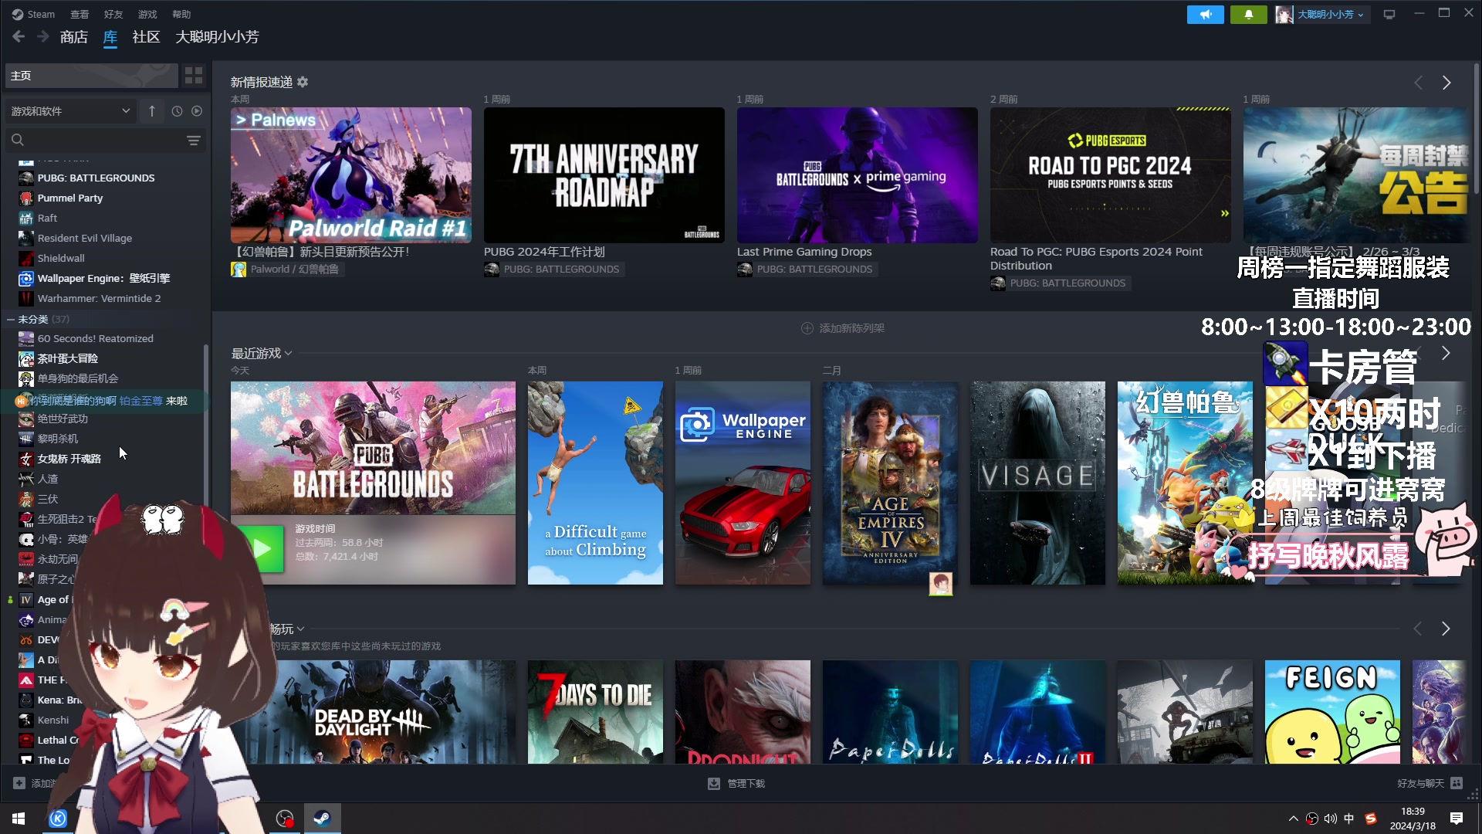The height and width of the screenshot is (834, 1482).
Task: Switch library to grid collections view
Action: coord(194,76)
